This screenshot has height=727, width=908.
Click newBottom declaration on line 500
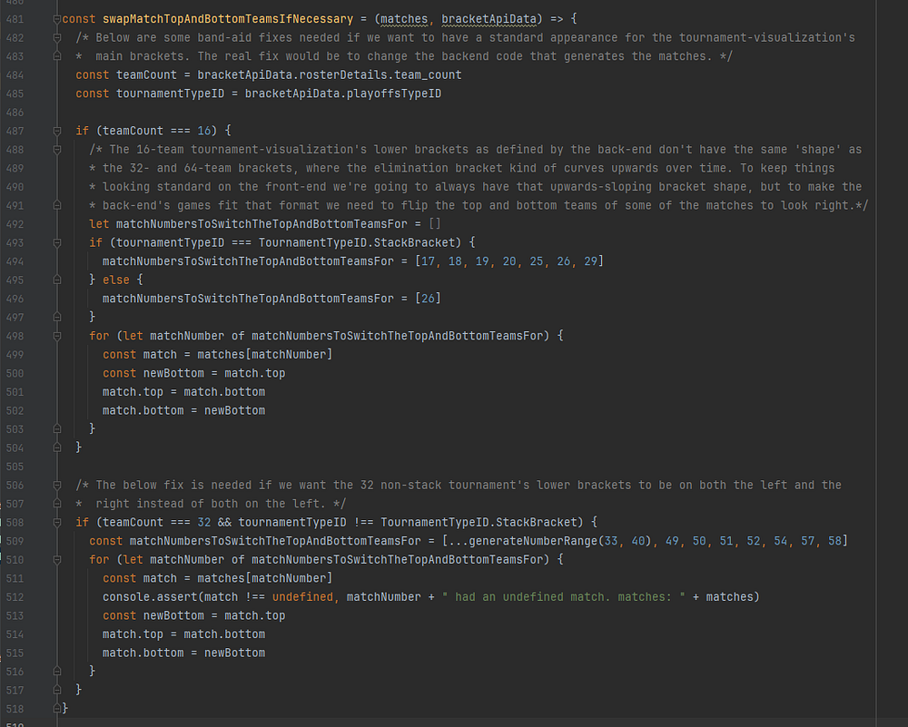(x=173, y=373)
